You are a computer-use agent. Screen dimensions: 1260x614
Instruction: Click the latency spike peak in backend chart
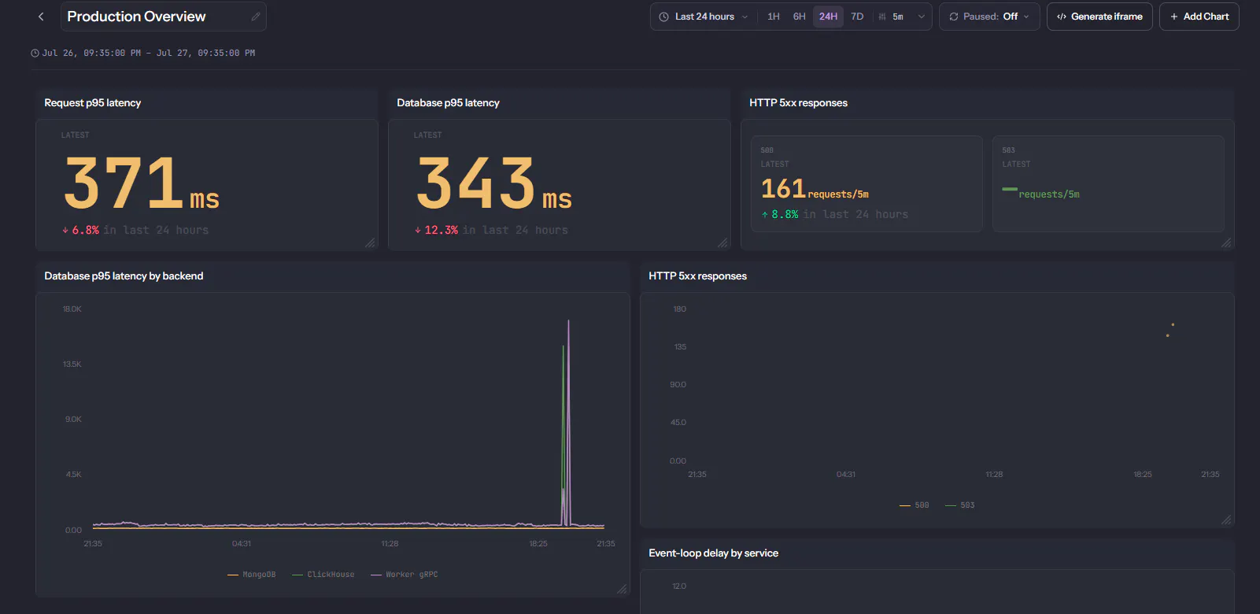568,321
